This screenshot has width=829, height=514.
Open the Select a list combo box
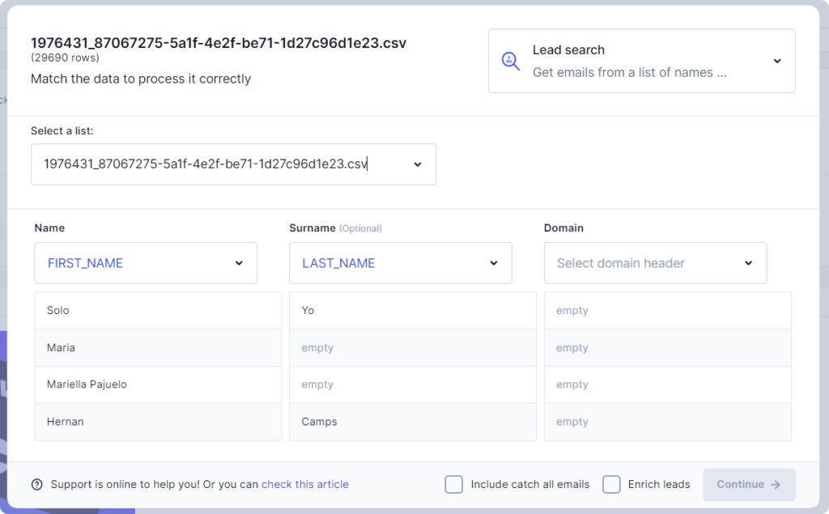click(x=233, y=164)
